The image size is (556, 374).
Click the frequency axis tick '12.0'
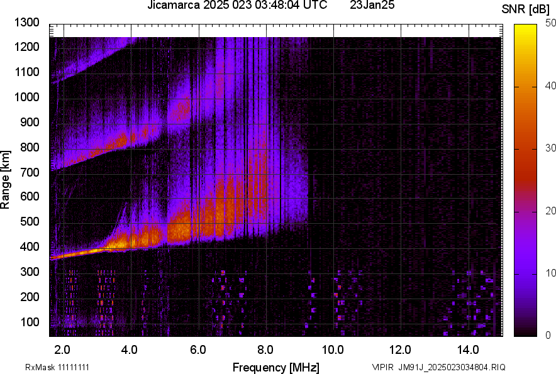coord(401,350)
